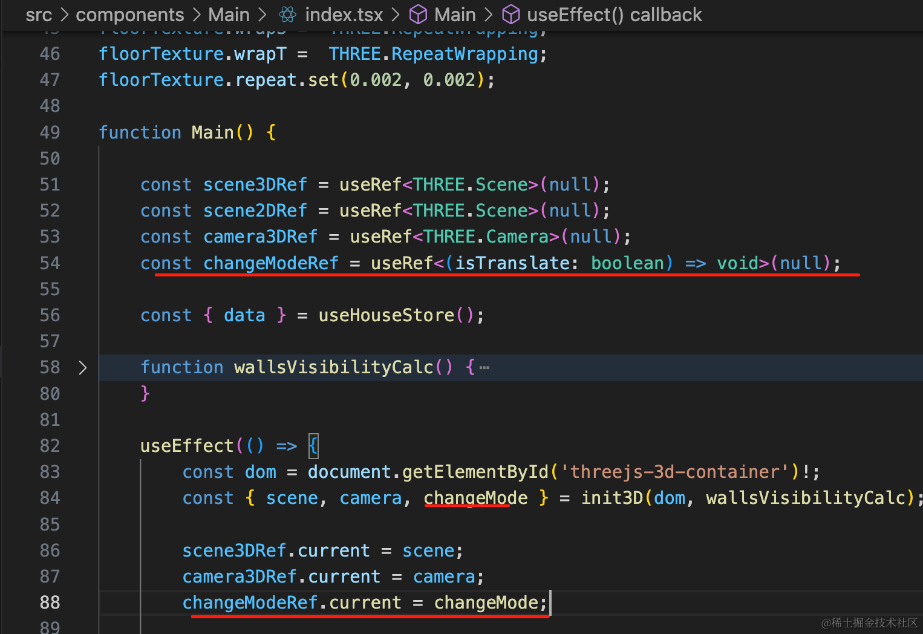Click 'Main' function name on line 49
Viewport: 923px width, 634px height.
pyautogui.click(x=213, y=132)
